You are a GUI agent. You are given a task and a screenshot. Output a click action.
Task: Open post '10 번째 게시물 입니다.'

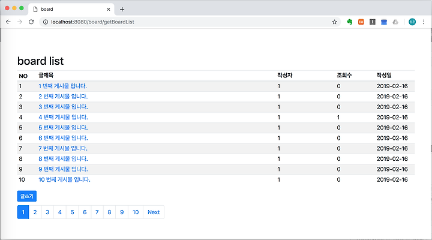pyautogui.click(x=64, y=179)
